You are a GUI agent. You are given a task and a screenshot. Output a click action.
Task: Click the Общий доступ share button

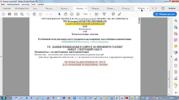(165, 14)
